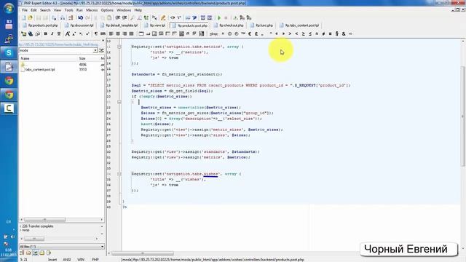This screenshot has height=262, width=466.
Task: Open the All files filter dropdown
Action: [x=102, y=246]
